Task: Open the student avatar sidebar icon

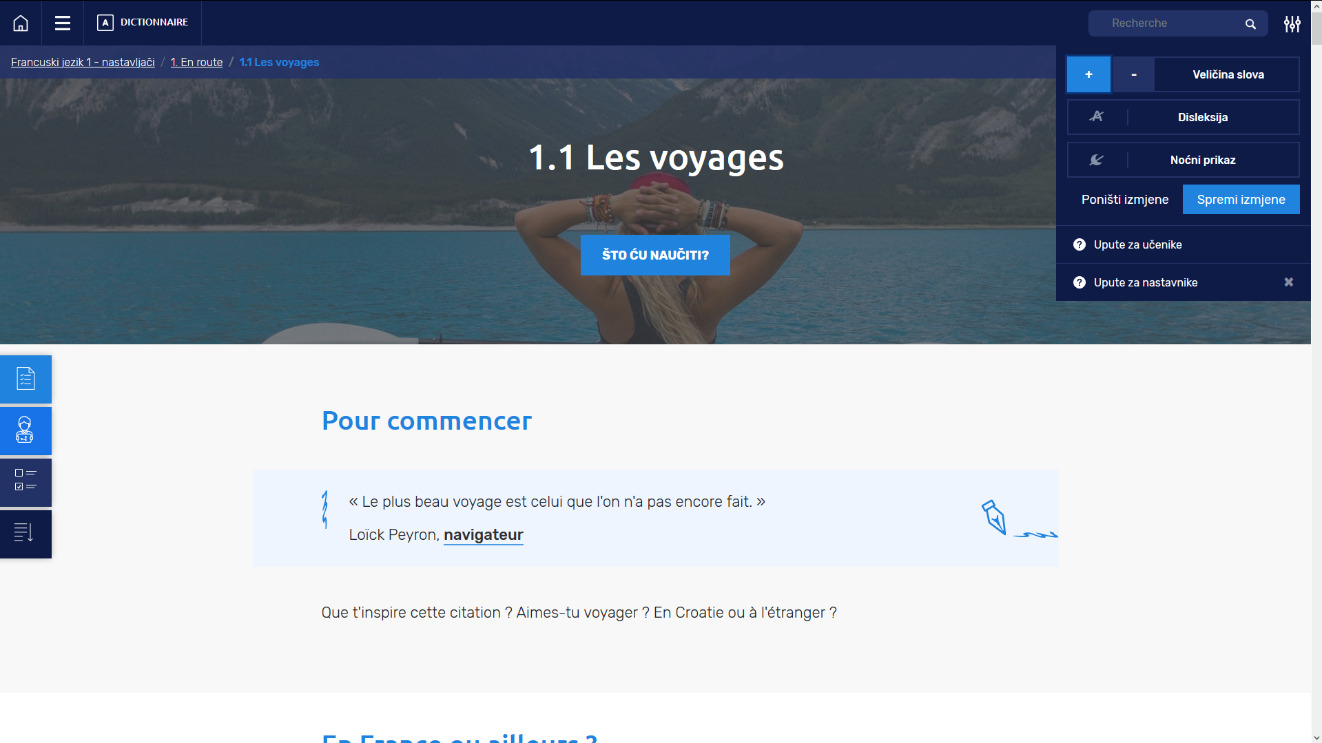Action: coord(25,430)
